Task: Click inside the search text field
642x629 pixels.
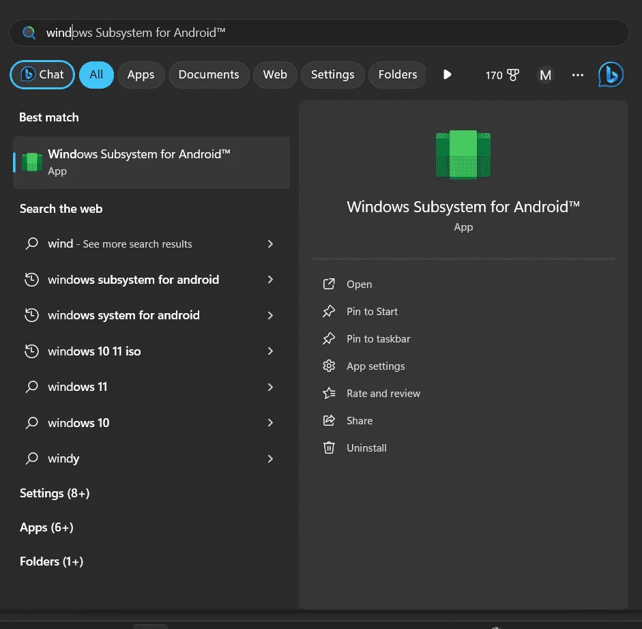Action: coord(319,32)
